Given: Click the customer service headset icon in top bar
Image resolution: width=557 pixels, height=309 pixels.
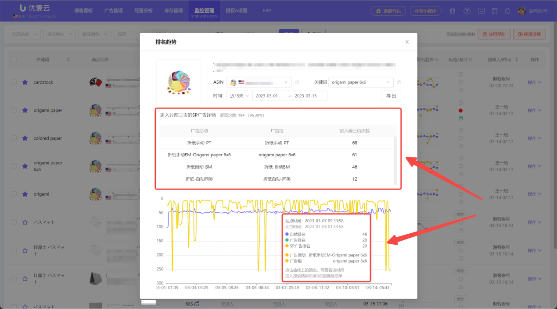Looking at the screenshot, I should 452,11.
